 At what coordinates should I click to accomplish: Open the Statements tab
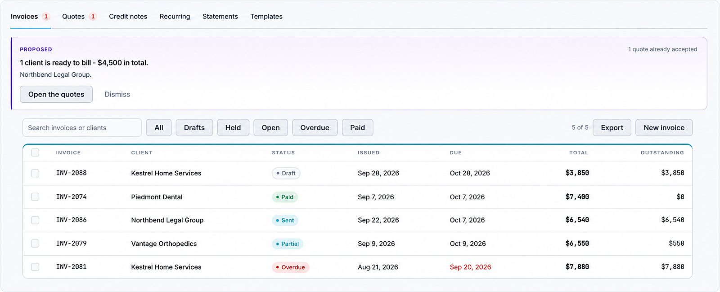pyautogui.click(x=220, y=17)
